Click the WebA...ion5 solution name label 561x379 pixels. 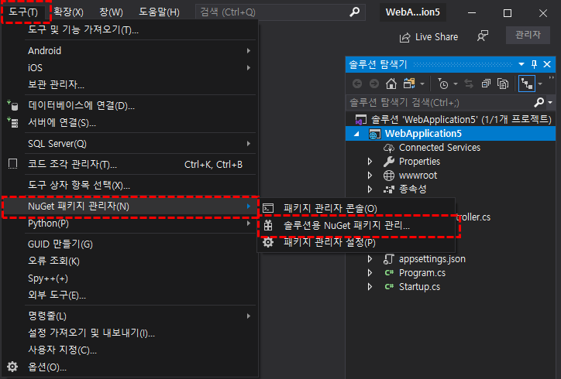coord(412,12)
